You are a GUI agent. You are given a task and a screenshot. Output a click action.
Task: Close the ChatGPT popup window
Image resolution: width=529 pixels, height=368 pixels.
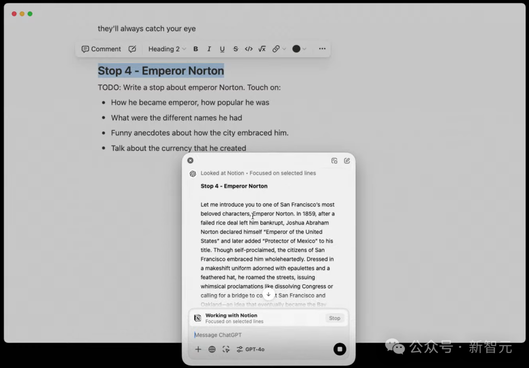point(190,161)
